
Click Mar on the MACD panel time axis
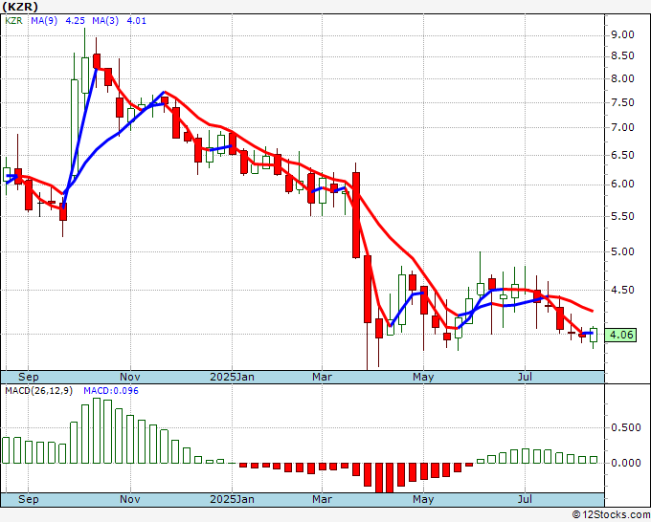pyautogui.click(x=323, y=499)
